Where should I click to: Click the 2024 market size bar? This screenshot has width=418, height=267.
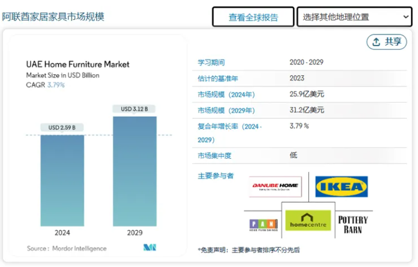[x=62, y=180]
